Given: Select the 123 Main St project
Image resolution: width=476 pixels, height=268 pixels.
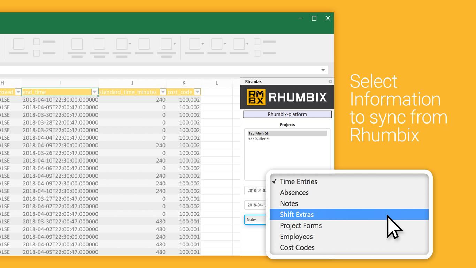Looking at the screenshot, I should coord(287,133).
